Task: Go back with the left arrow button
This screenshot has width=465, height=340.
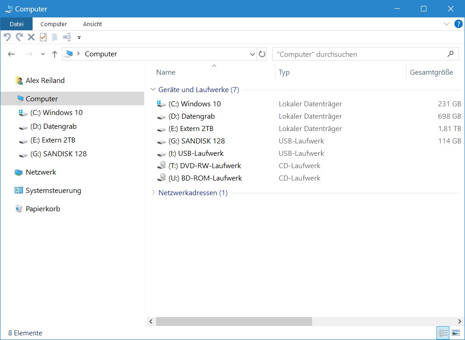Action: click(x=11, y=54)
